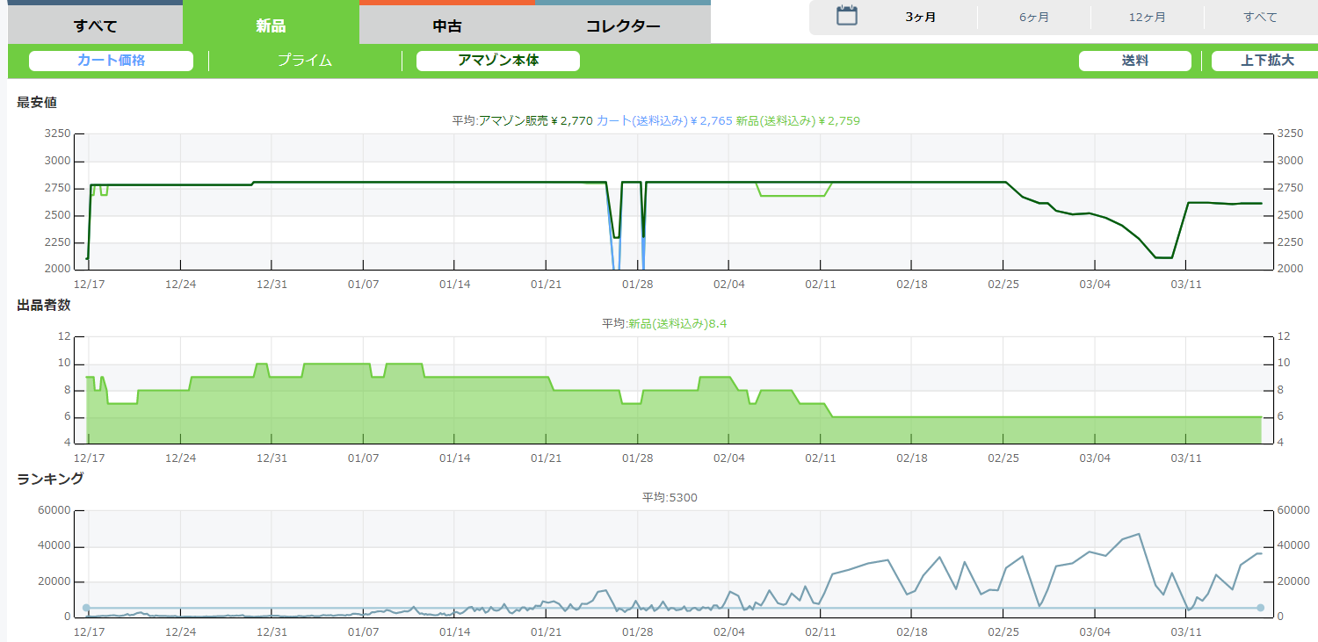Screen dimensions: 1318x642
Task: Toggle the 送料 shipping option
Action: click(x=1134, y=61)
